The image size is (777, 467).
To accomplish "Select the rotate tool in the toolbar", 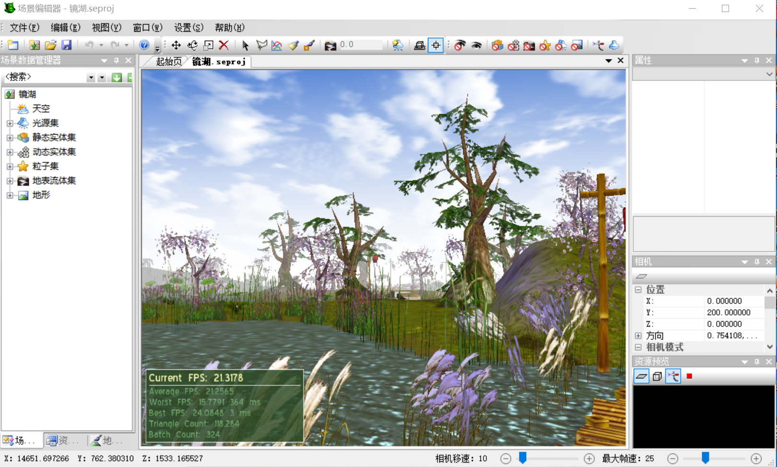I will pyautogui.click(x=192, y=45).
